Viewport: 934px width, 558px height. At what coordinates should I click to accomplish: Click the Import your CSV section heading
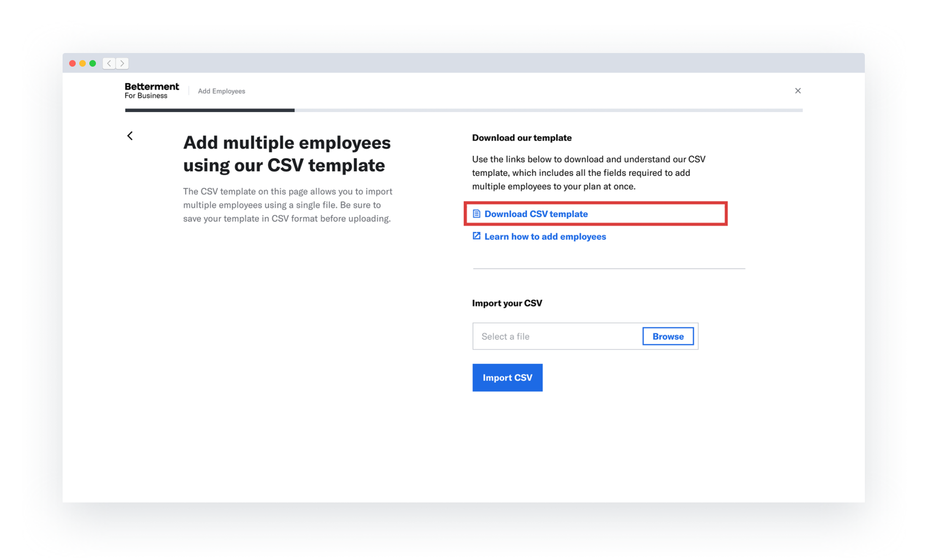click(x=507, y=302)
